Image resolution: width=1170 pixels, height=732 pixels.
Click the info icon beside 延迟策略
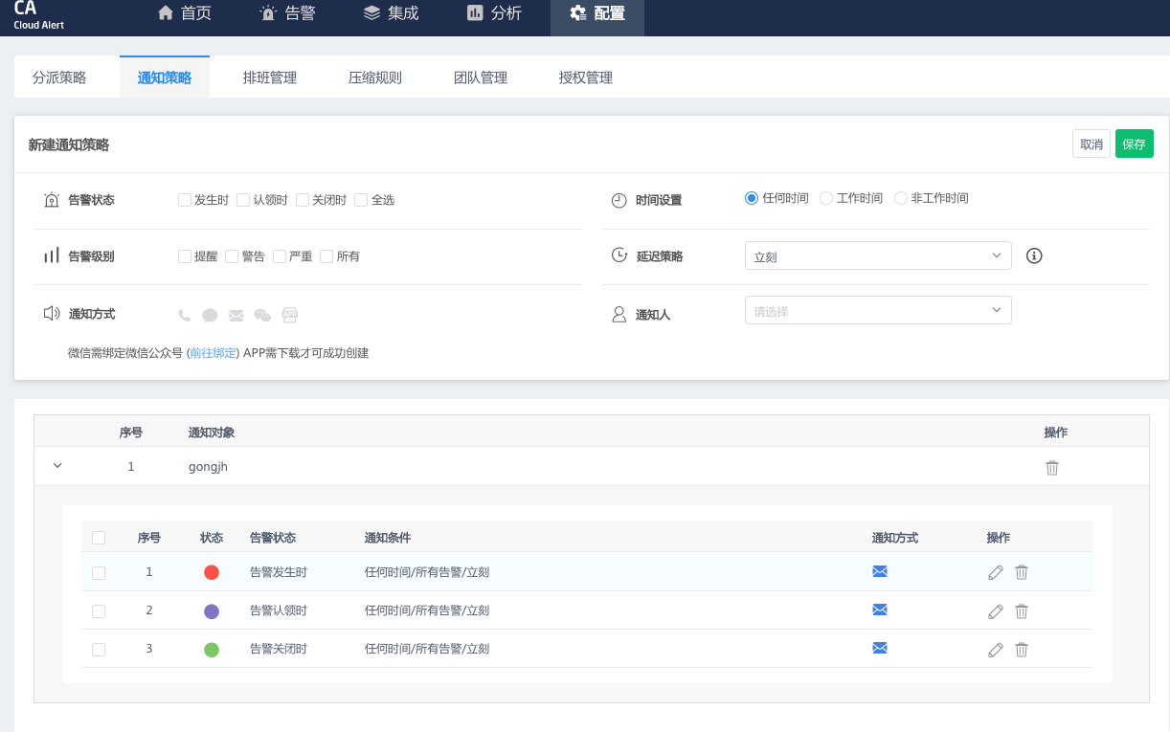coord(1033,255)
